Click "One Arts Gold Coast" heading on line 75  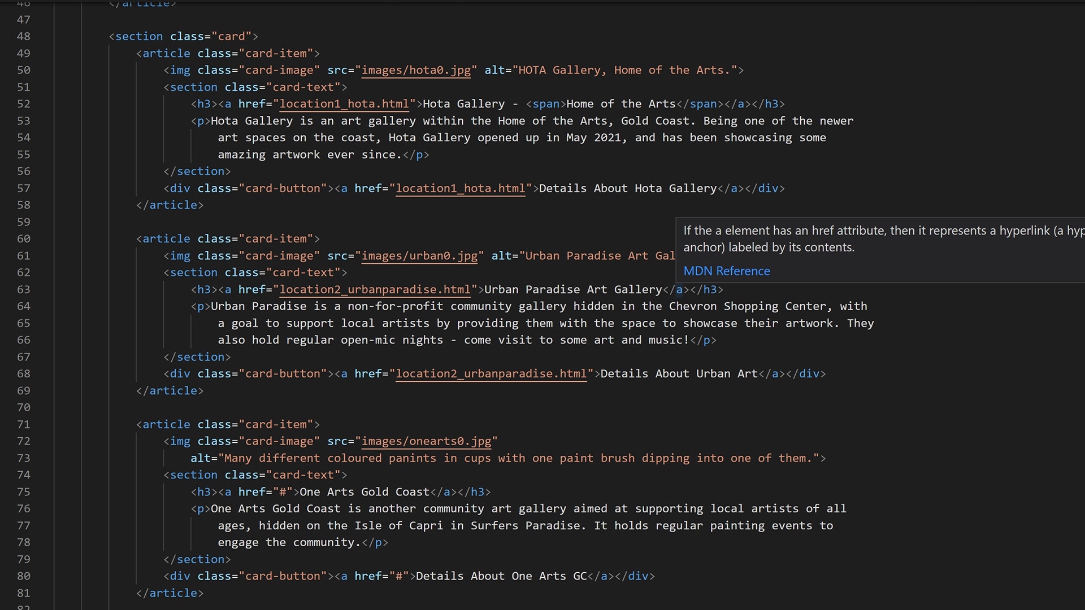(364, 492)
